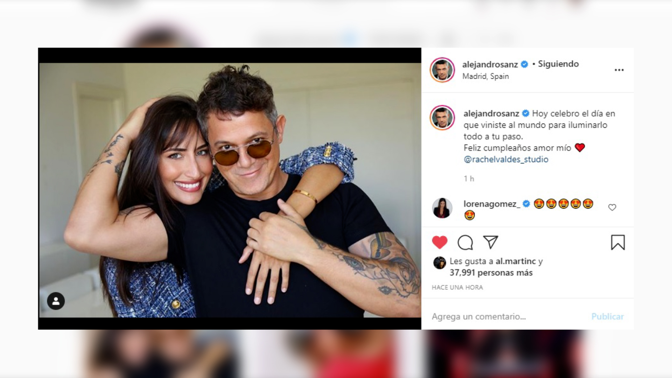Screen dimensions: 672x378
Task: Click the Publicar button
Action: point(608,317)
